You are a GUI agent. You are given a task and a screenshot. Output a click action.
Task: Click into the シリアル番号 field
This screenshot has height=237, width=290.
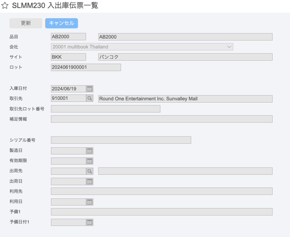pos(121,140)
